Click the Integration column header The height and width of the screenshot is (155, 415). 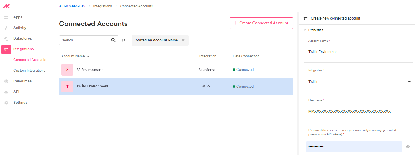[208, 56]
